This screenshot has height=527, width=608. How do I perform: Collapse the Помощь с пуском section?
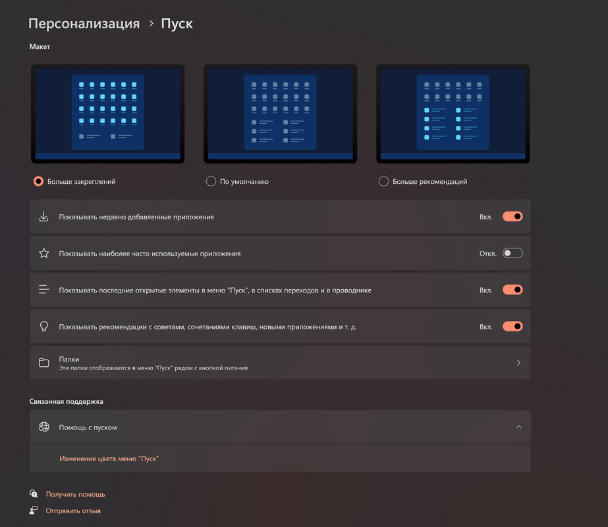point(518,427)
